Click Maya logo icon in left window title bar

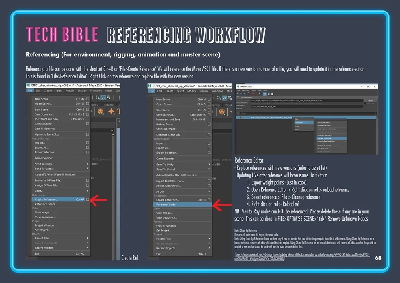click(28, 86)
